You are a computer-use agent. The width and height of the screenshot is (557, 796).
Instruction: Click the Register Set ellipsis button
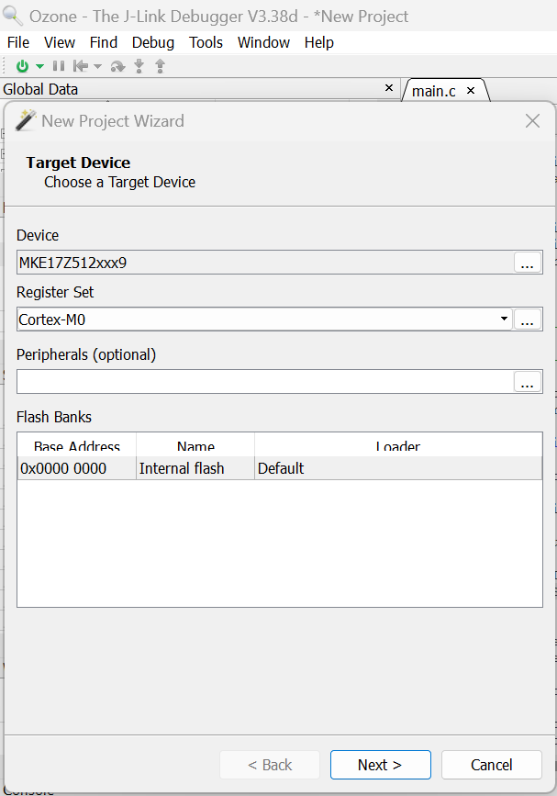[x=528, y=320]
